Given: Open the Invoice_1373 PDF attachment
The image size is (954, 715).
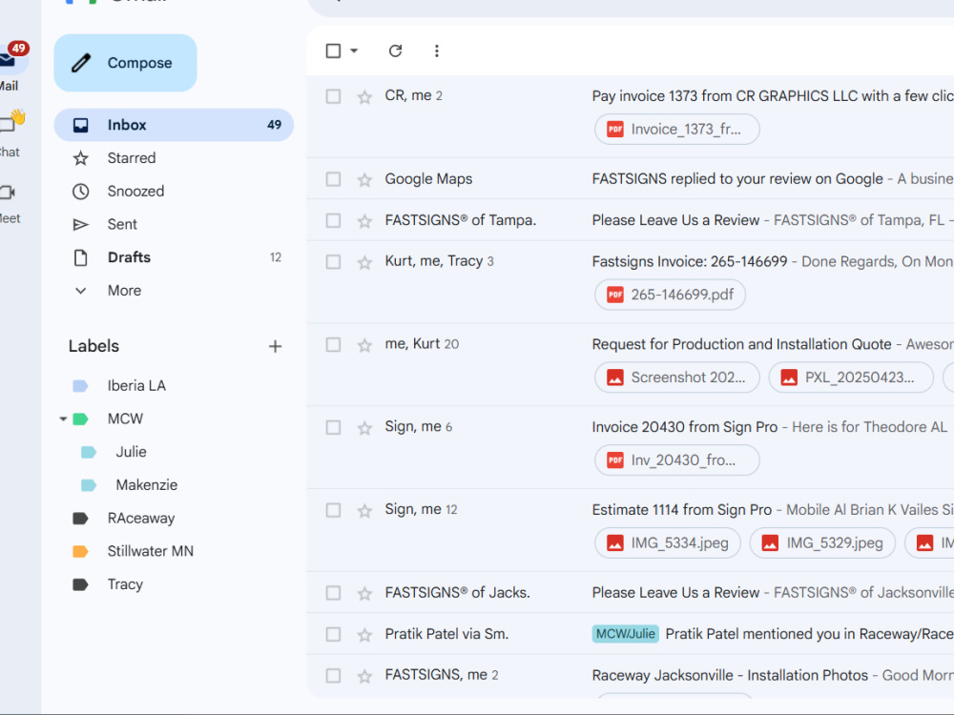Looking at the screenshot, I should 677,130.
